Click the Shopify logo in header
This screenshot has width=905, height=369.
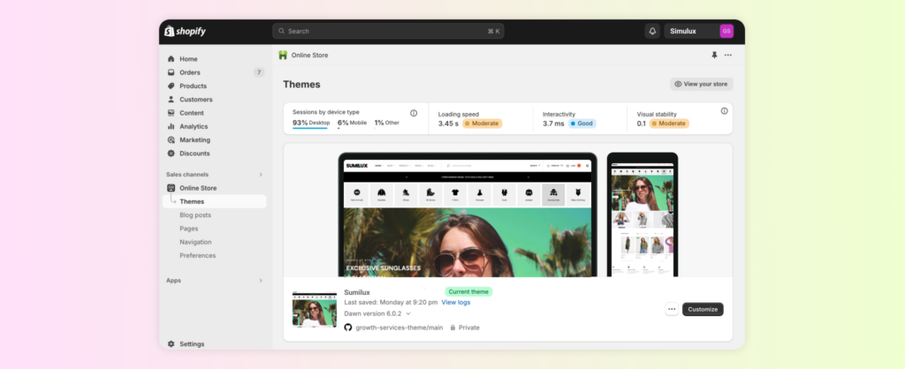click(185, 31)
